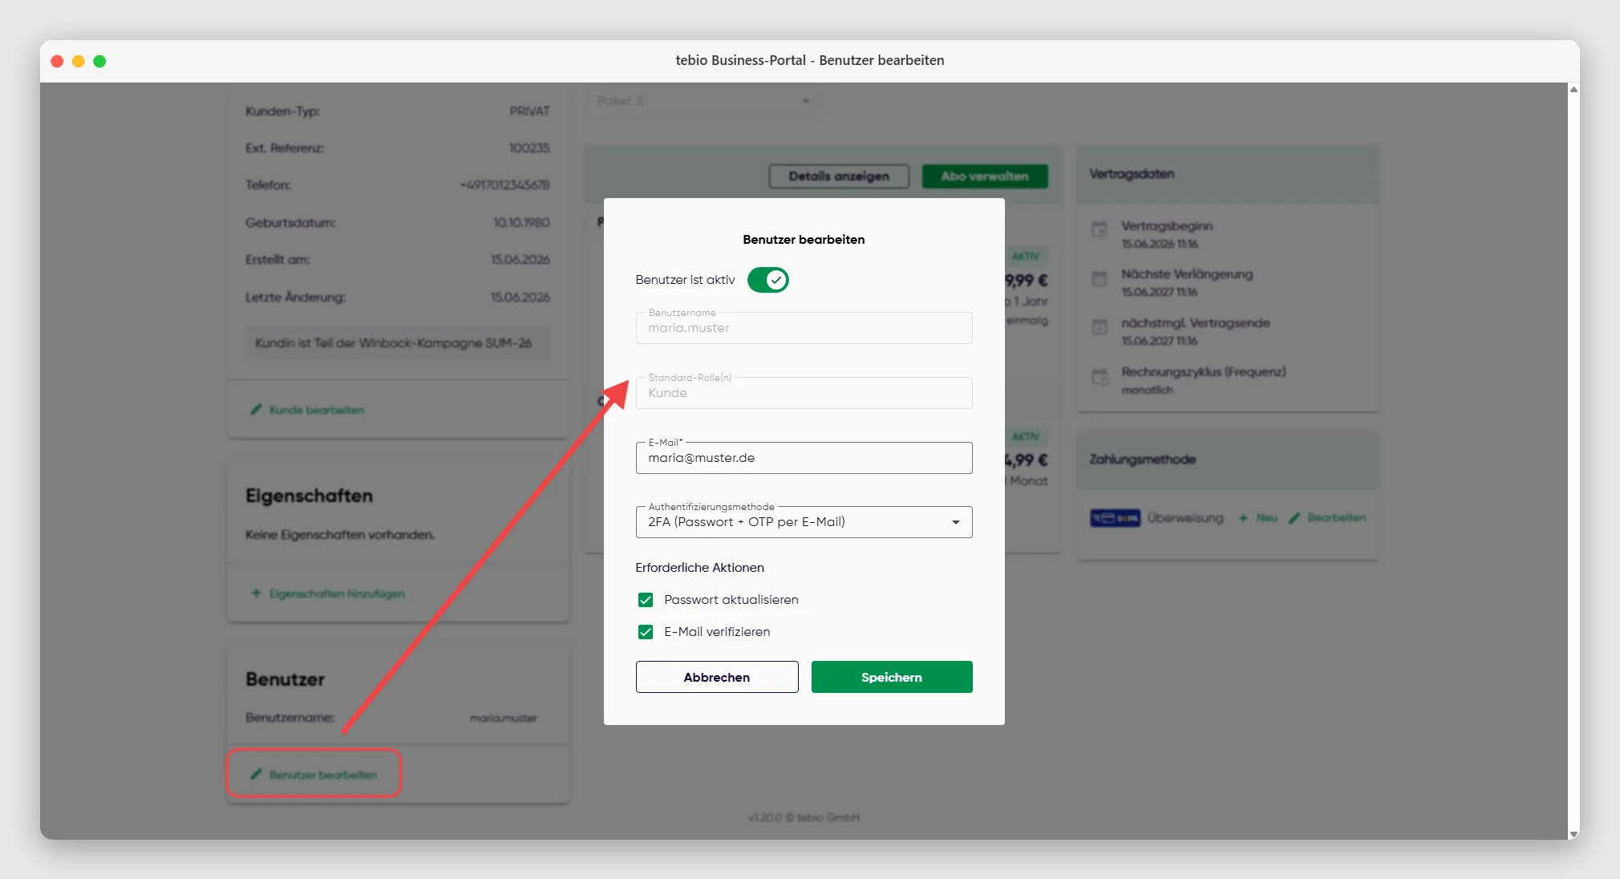Click the scrollbar down arrow
Image resolution: width=1620 pixels, height=879 pixels.
pyautogui.click(x=1573, y=834)
